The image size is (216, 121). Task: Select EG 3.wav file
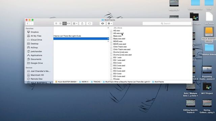[x=117, y=68]
